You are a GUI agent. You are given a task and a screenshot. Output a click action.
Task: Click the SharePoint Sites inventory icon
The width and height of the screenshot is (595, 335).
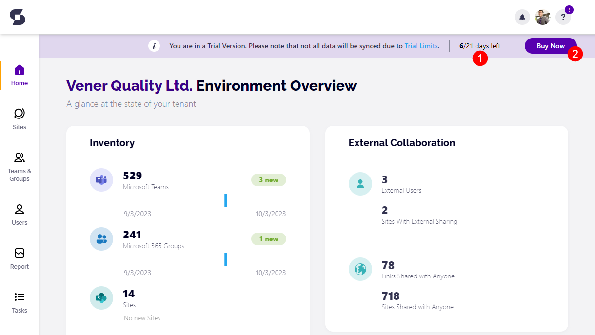pyautogui.click(x=101, y=298)
